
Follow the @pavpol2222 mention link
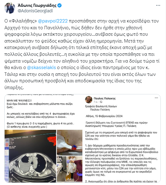pos(53,21)
